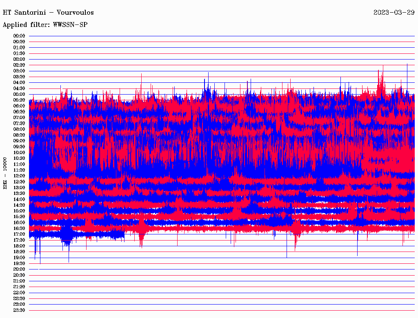
Task: Select the 19:30 time label
Action: [x=19, y=264]
